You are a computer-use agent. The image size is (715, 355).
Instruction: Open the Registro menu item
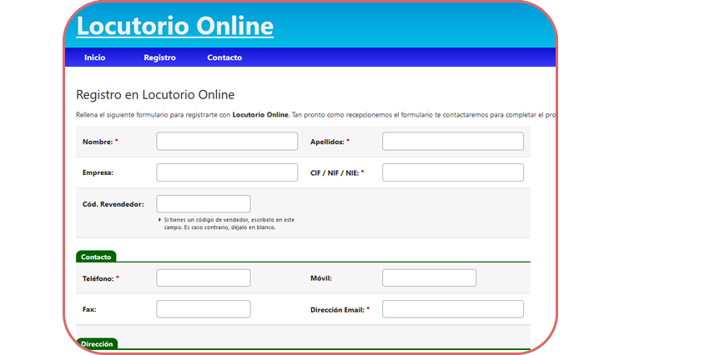pos(159,57)
